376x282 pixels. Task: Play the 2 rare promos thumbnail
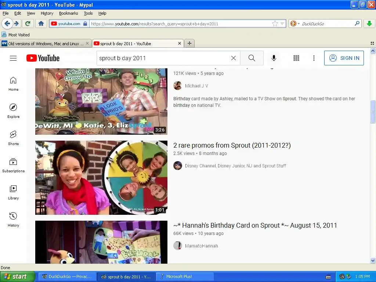click(101, 177)
